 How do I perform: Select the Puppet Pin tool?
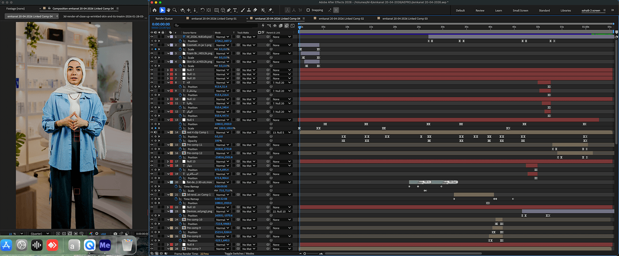click(270, 10)
